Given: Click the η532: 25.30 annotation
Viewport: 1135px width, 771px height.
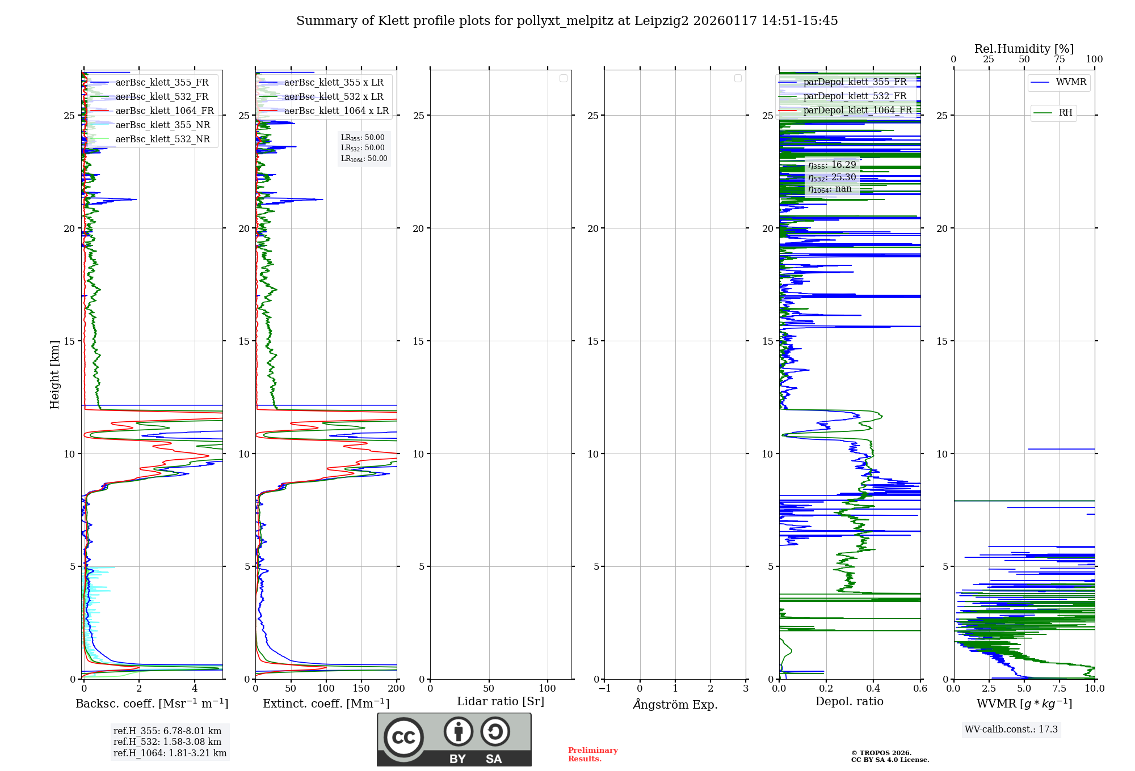Looking at the screenshot, I should coord(832,177).
